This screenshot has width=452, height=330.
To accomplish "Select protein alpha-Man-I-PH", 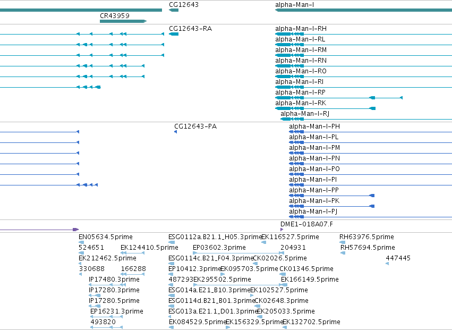I will point(314,126).
